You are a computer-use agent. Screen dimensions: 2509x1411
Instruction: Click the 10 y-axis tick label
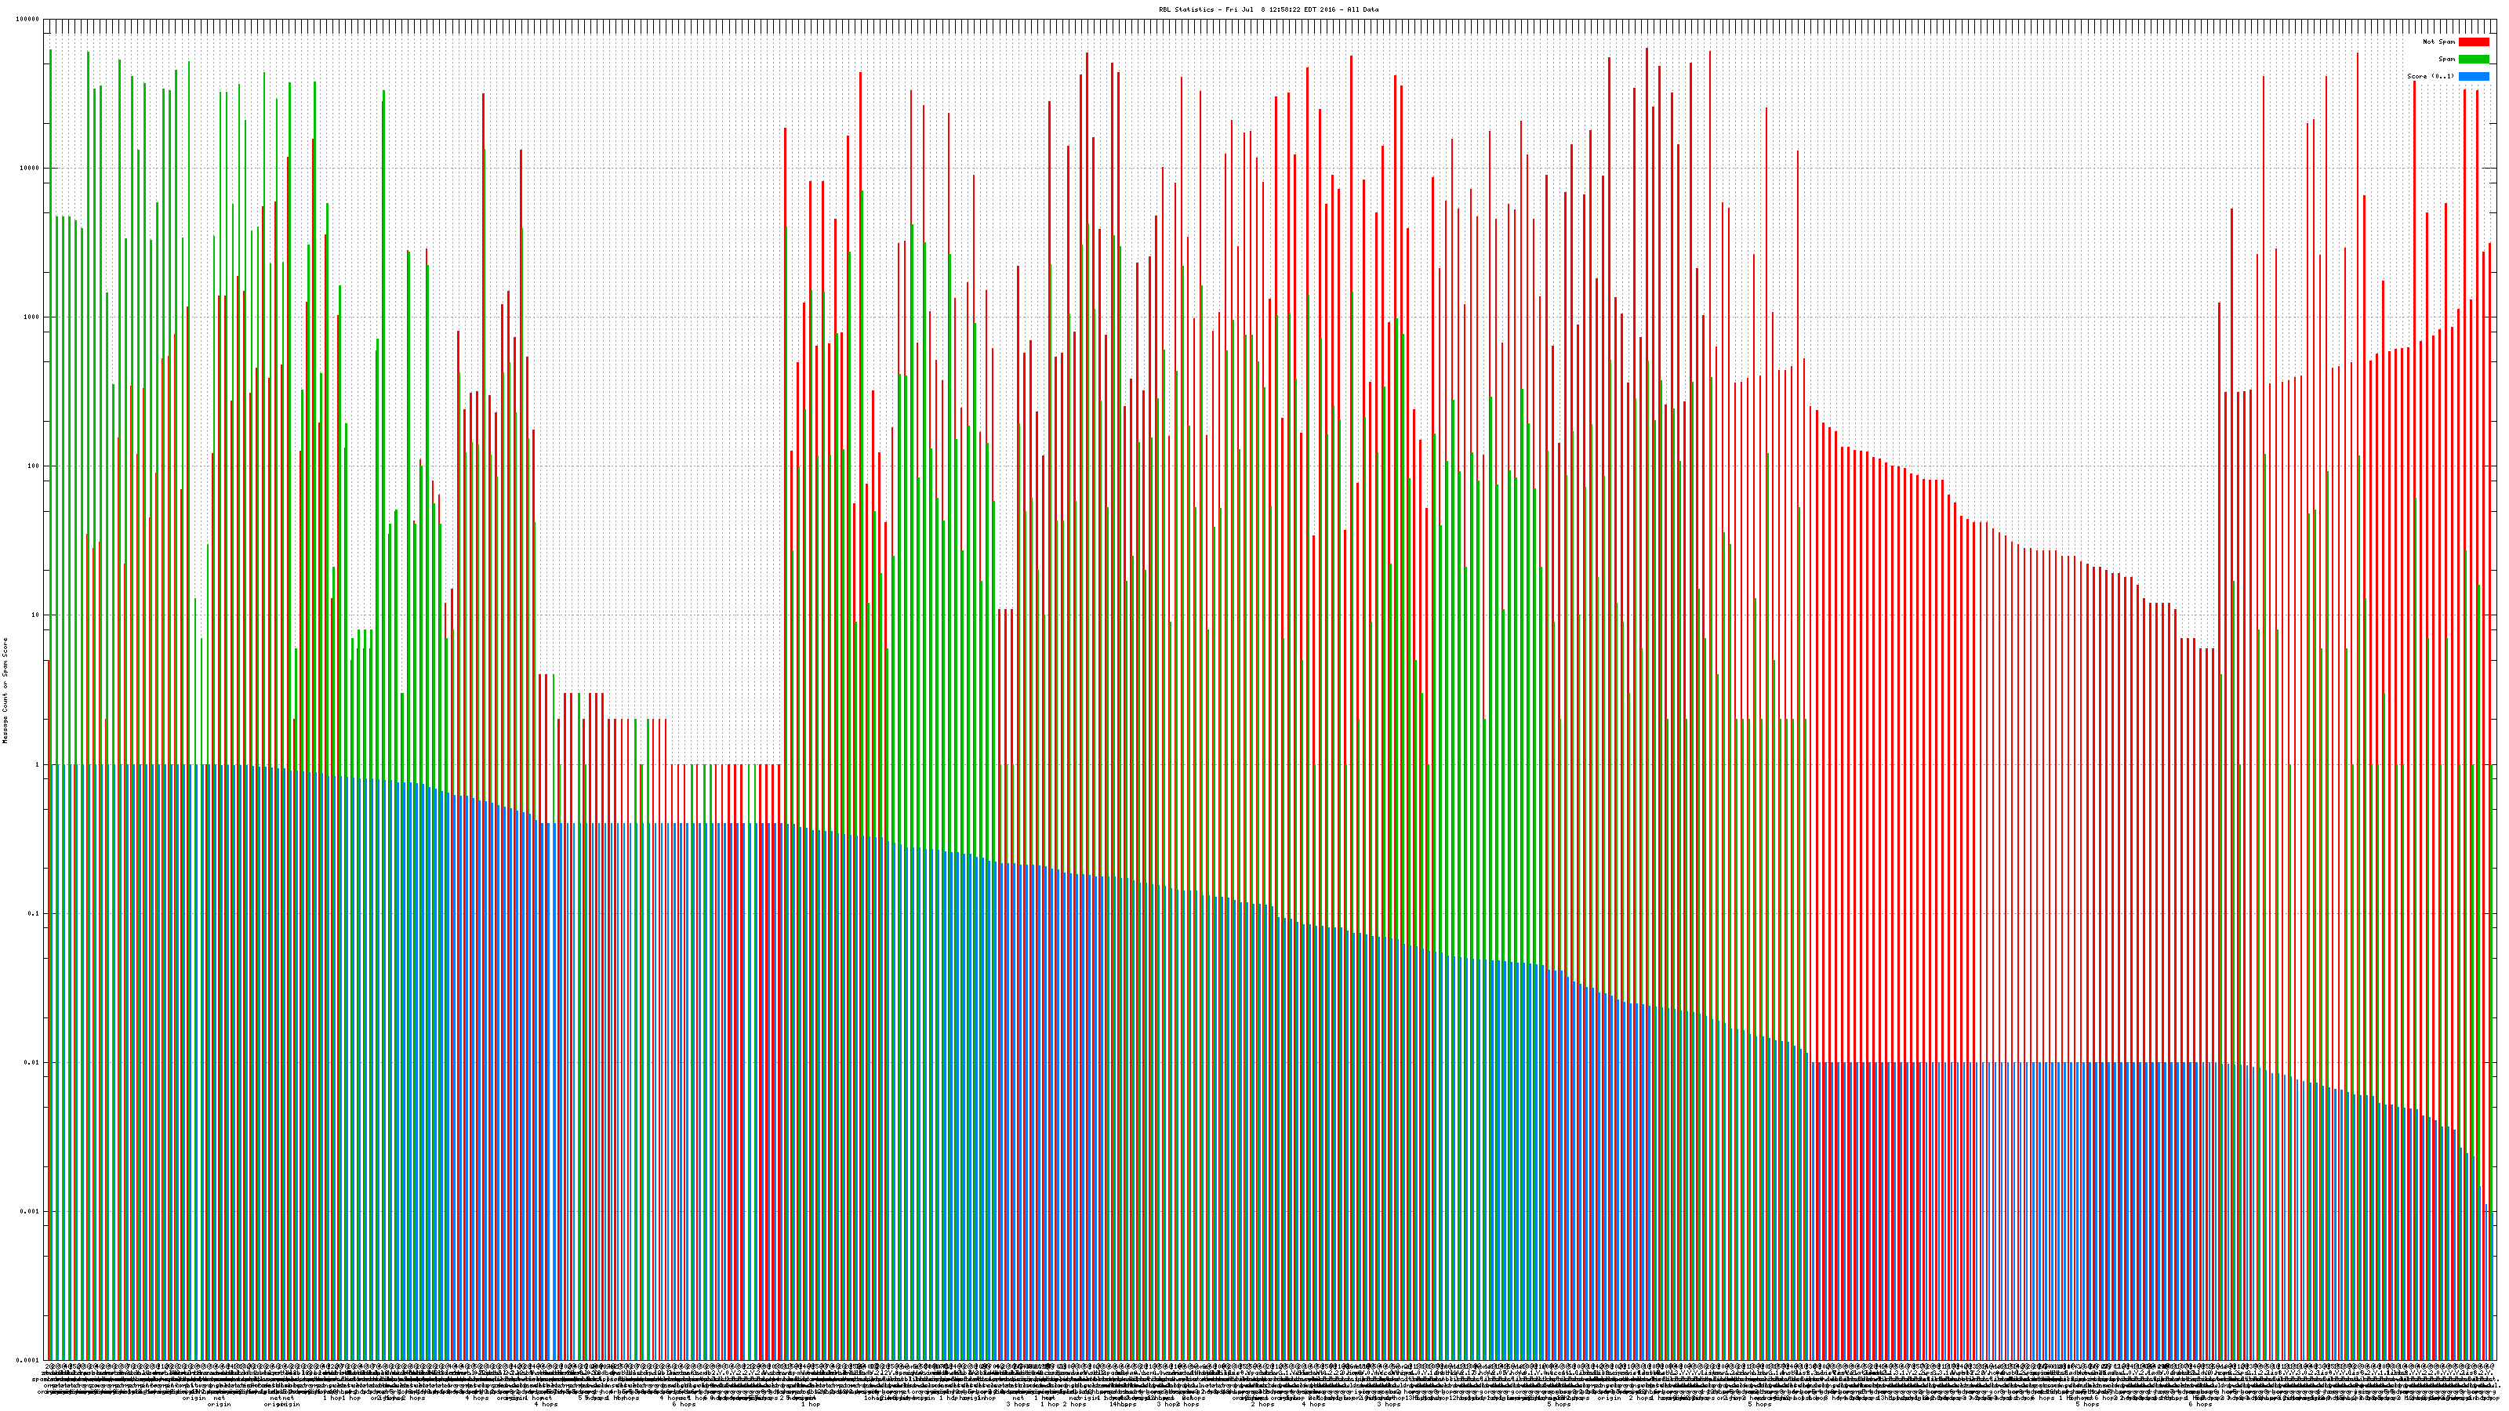pyautogui.click(x=35, y=615)
